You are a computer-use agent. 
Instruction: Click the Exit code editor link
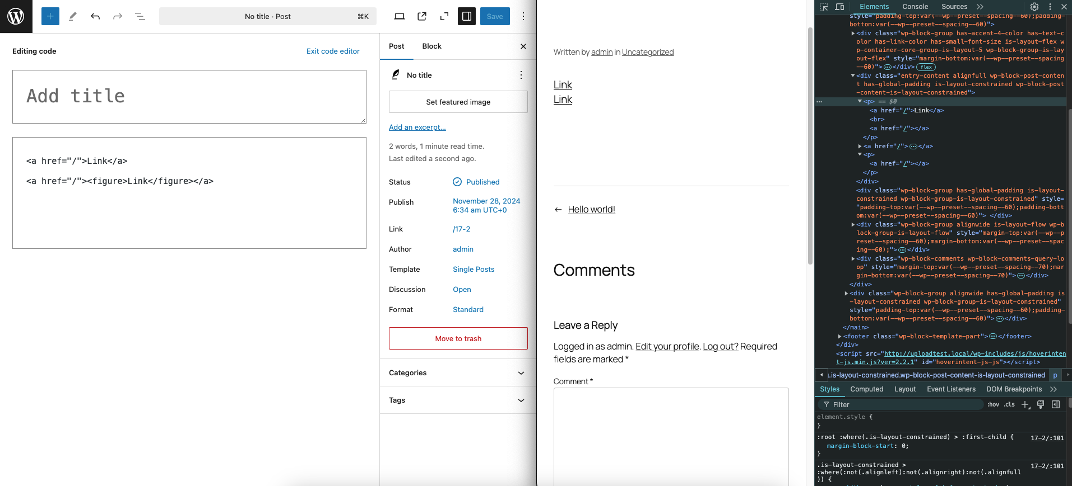point(333,51)
